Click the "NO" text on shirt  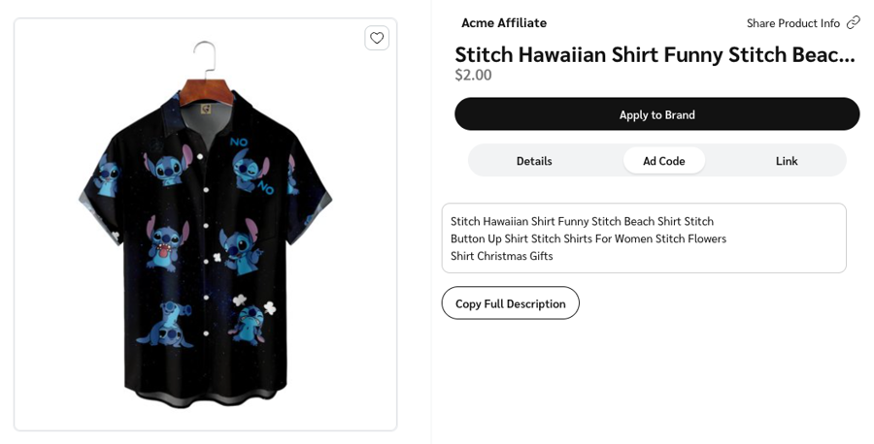[239, 143]
